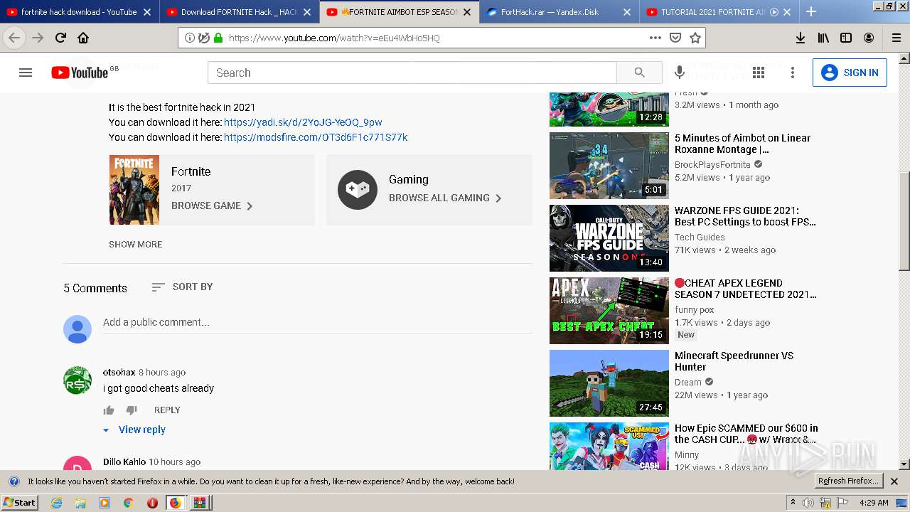Open a new tab with the plus icon
This screenshot has width=910, height=512.
point(811,11)
